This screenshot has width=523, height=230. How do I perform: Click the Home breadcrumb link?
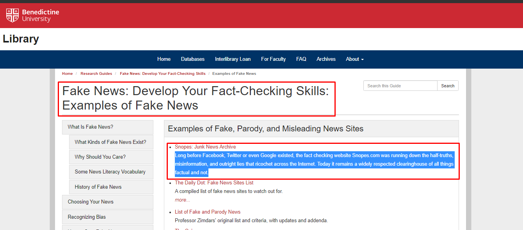tap(67, 73)
